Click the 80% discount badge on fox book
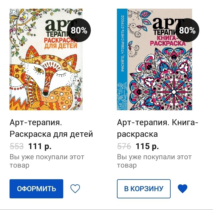 pyautogui.click(x=79, y=30)
